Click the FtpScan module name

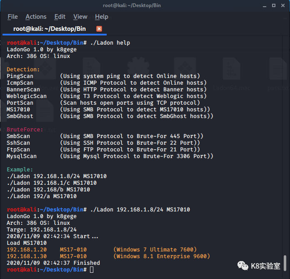(18, 149)
